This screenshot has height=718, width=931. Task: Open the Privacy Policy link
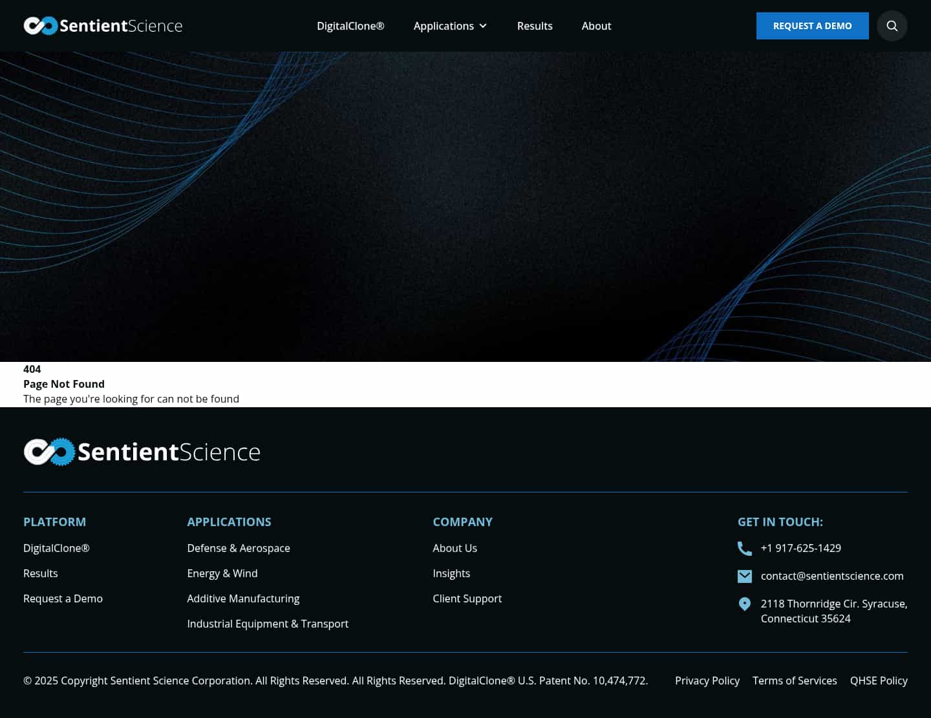[x=707, y=681]
